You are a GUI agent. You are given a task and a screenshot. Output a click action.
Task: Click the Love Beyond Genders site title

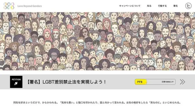(29, 6)
